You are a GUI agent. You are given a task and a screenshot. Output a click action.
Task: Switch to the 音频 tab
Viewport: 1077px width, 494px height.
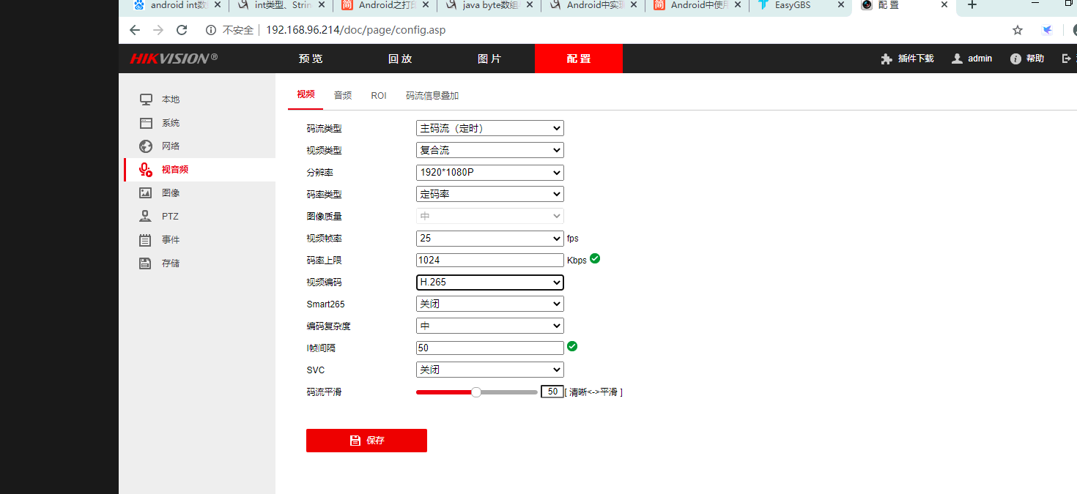pos(343,95)
